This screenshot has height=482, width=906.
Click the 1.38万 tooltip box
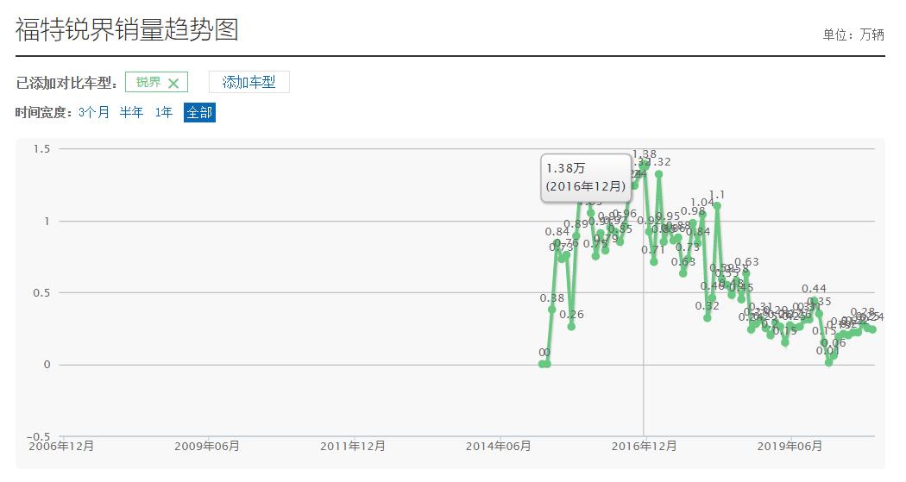click(586, 178)
